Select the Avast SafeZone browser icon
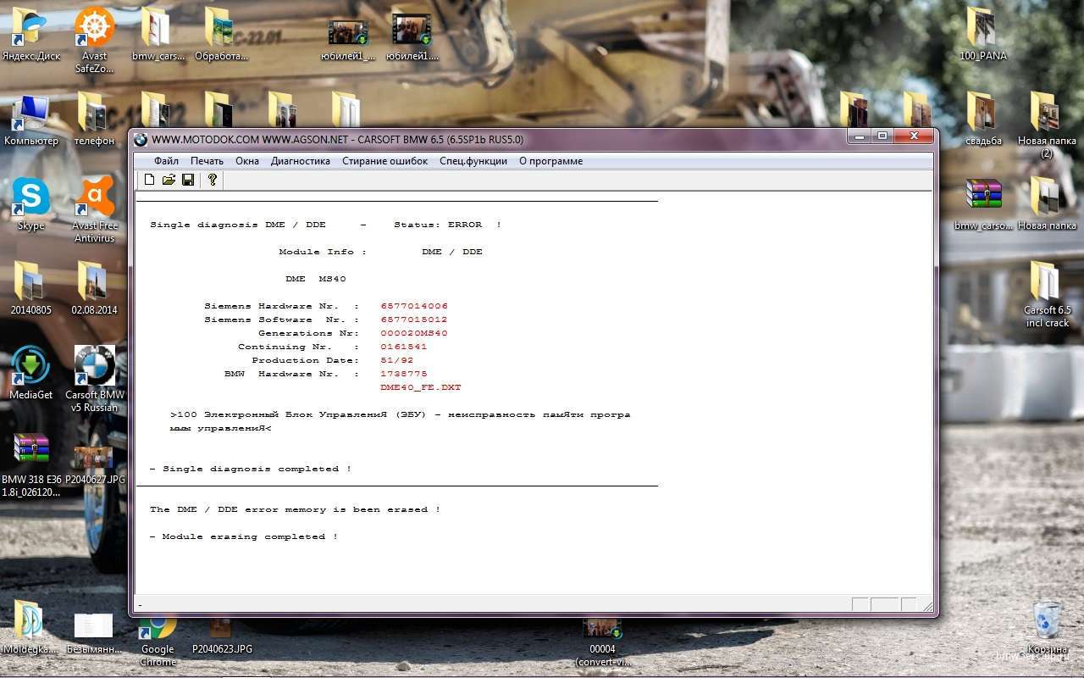 (95, 40)
